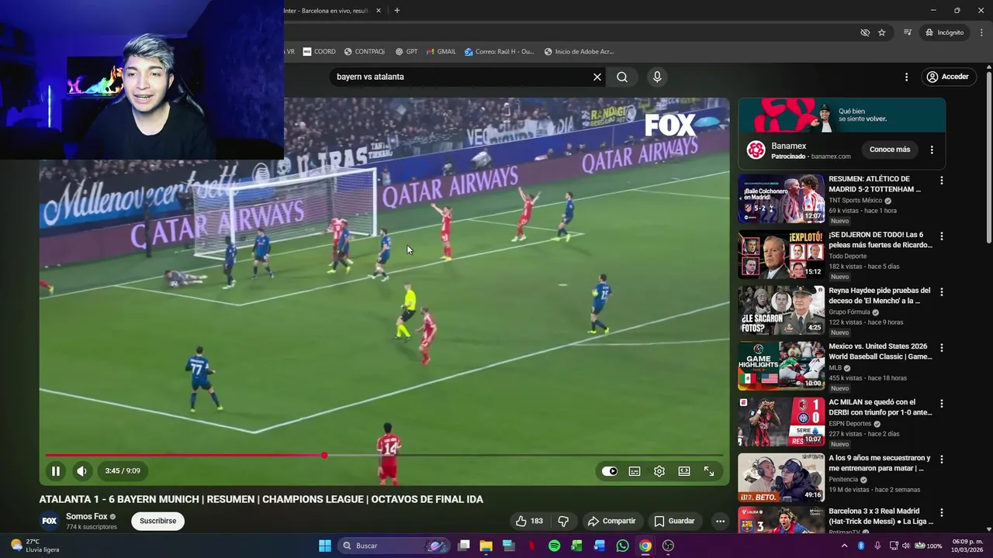
Task: Pause the video with the pause button
Action: (56, 470)
